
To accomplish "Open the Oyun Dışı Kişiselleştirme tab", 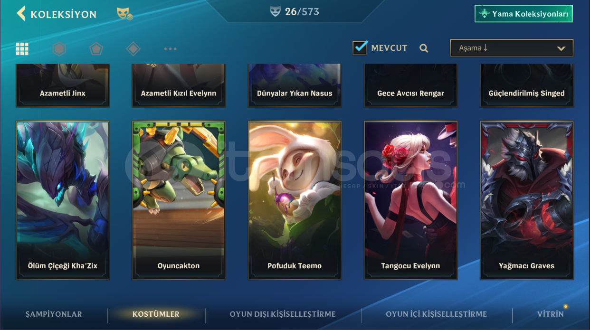I will (283, 314).
